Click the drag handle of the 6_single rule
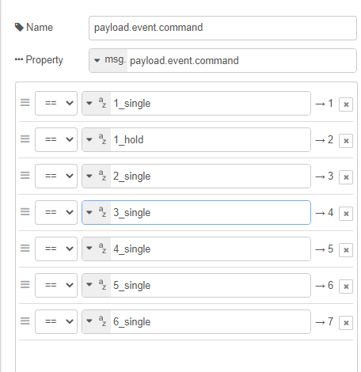The image size is (361, 372). (x=25, y=321)
